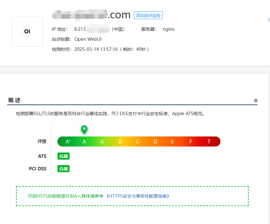Click the Open WebUI site title text
Screen dimensions: 270x224
[x=88, y=39]
